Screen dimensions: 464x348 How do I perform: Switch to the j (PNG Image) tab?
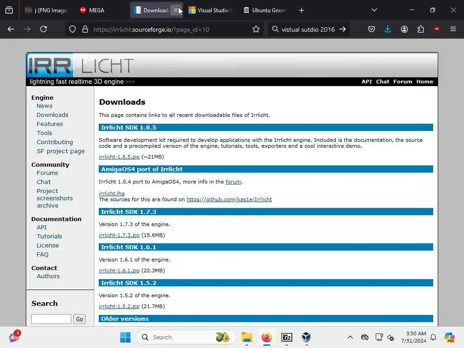[x=46, y=10]
